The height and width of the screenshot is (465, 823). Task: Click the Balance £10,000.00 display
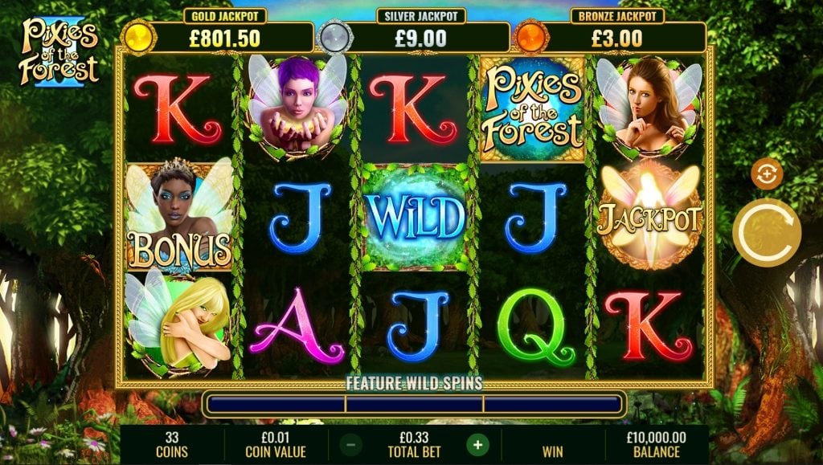(656, 445)
